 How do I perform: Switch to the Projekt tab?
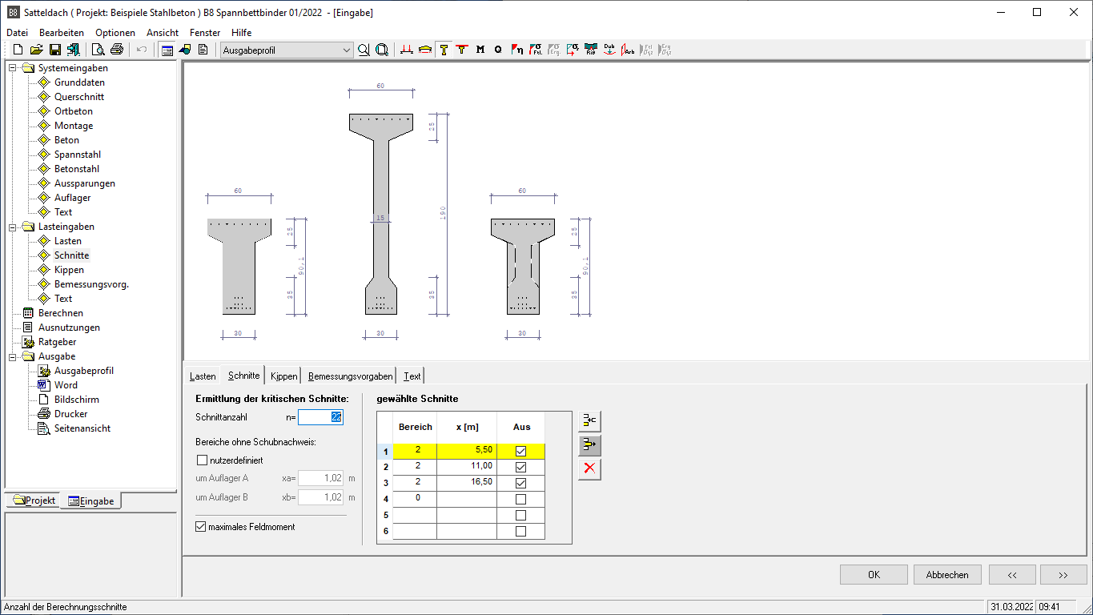coord(34,500)
